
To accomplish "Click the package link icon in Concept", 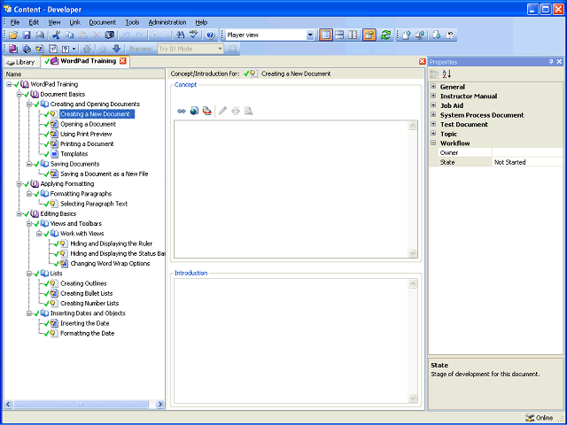I will (206, 111).
